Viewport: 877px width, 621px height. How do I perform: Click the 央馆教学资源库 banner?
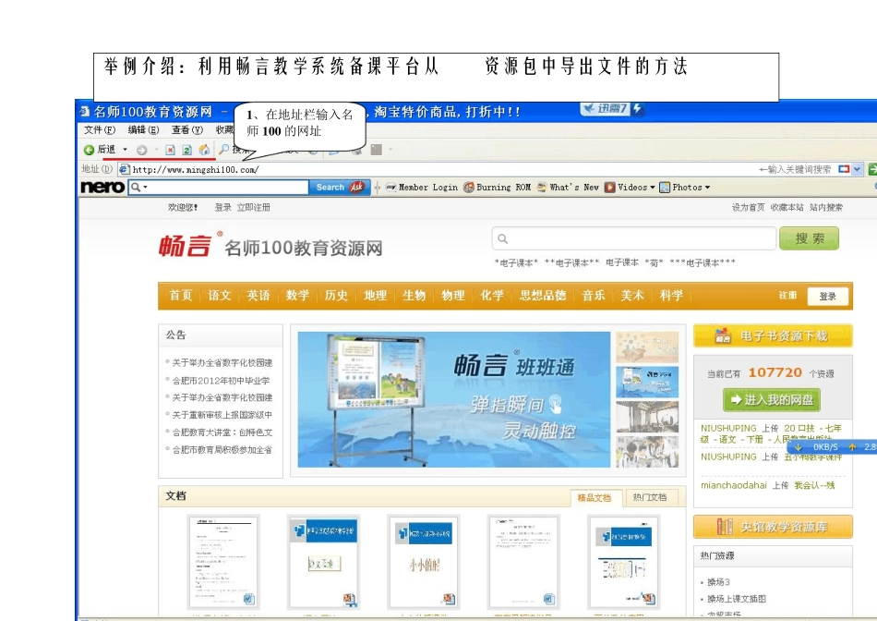coord(773,527)
